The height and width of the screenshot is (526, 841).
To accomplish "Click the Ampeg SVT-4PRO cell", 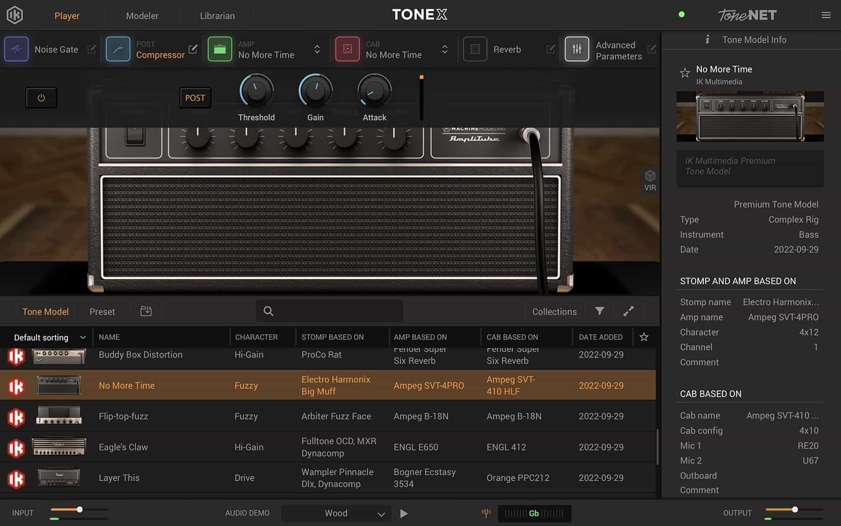I will coord(429,386).
